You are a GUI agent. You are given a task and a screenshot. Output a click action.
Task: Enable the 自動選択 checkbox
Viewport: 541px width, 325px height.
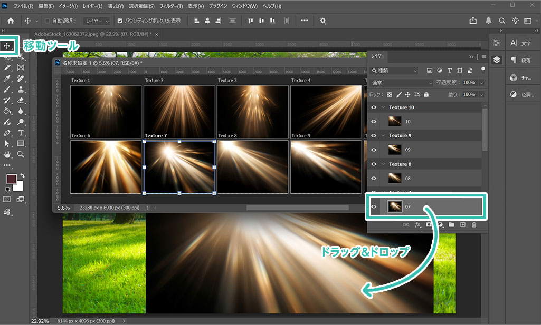[48, 21]
